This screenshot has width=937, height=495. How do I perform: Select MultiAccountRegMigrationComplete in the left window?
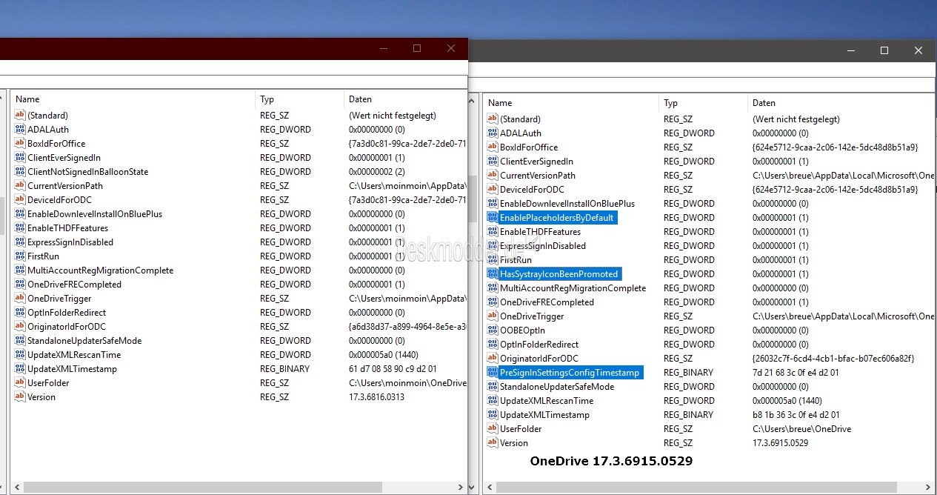(101, 270)
